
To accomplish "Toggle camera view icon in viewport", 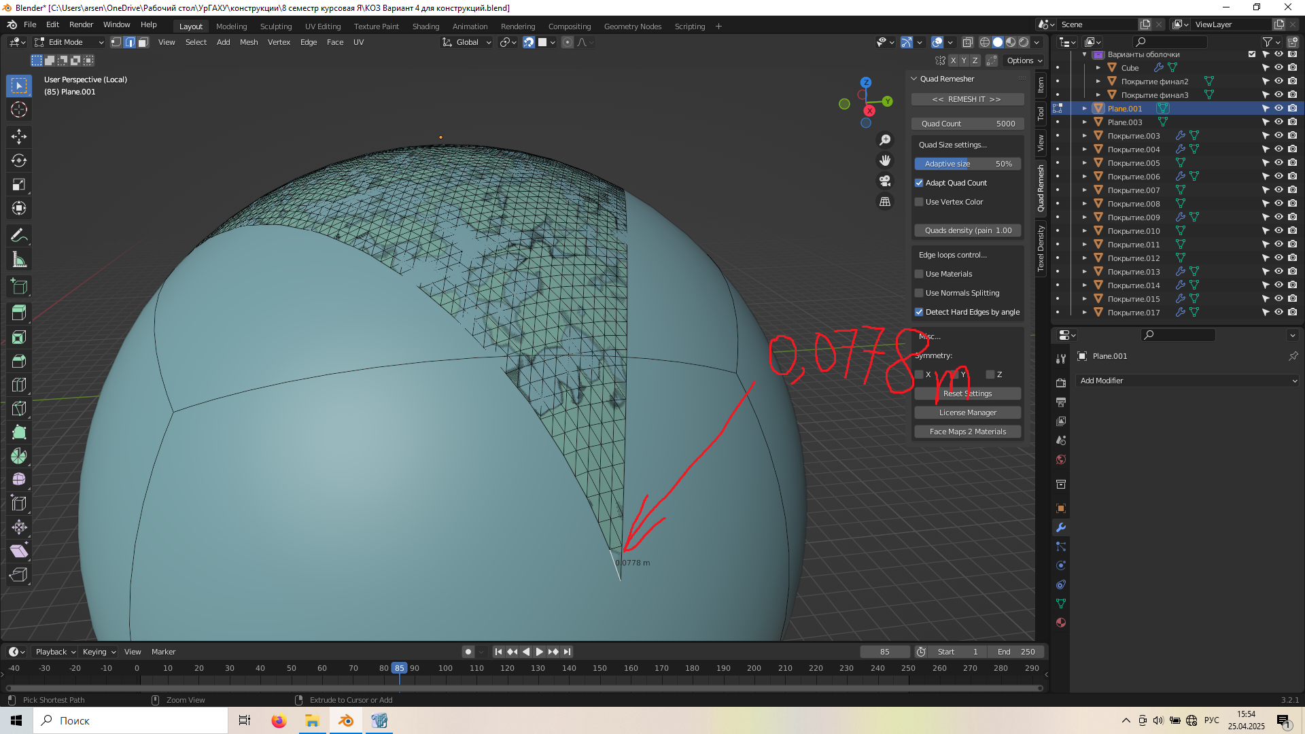I will point(885,181).
